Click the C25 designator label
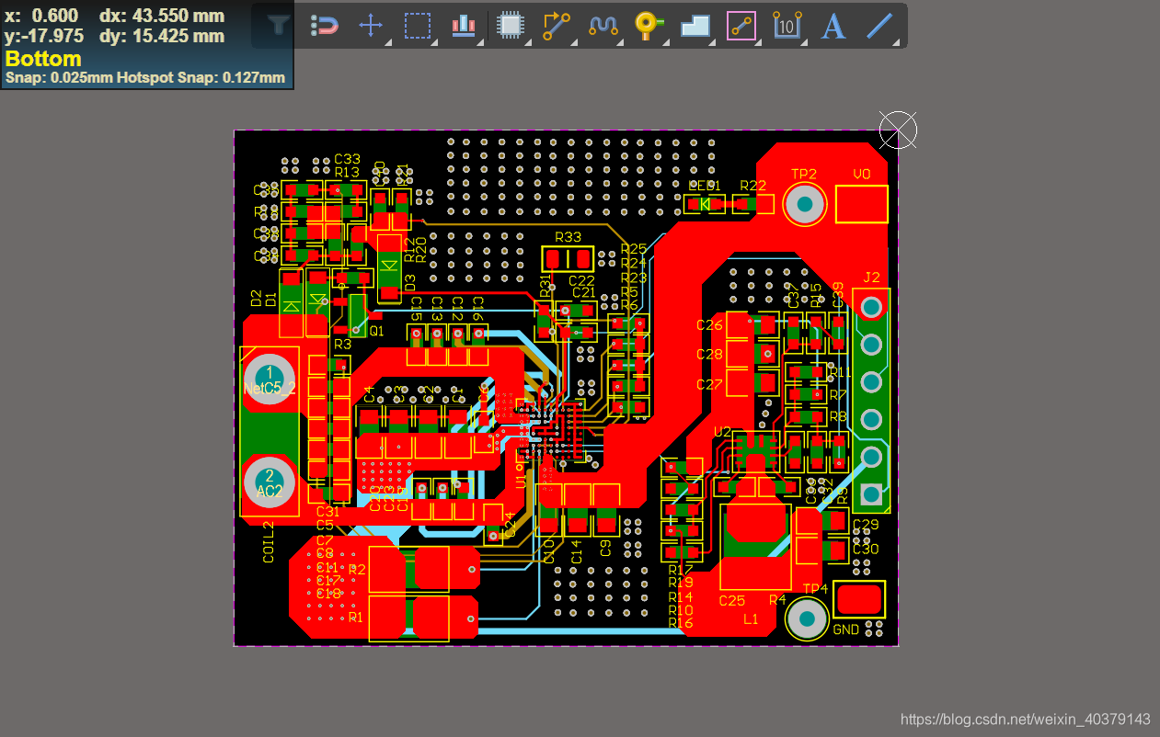This screenshot has width=1160, height=737. [x=731, y=601]
